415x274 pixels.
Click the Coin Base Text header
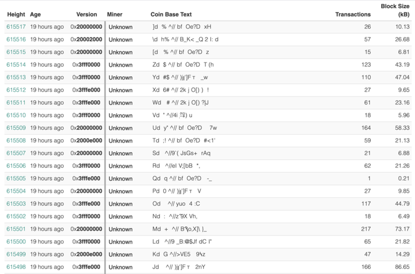[x=172, y=14]
